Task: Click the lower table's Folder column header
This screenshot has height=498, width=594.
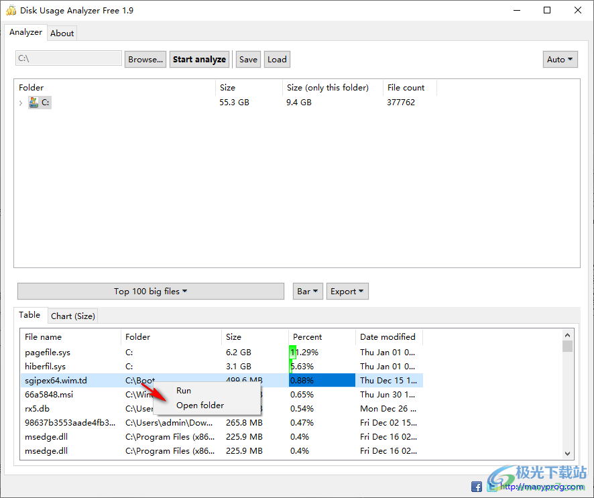Action: 171,336
